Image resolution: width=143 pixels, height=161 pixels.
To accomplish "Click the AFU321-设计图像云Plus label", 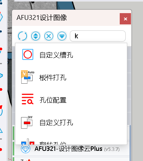I will [x=68, y=149].
